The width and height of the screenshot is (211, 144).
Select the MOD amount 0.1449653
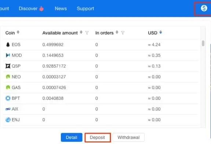(53, 55)
